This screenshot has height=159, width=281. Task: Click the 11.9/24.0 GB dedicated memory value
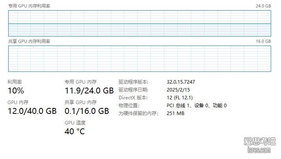[x=89, y=91]
